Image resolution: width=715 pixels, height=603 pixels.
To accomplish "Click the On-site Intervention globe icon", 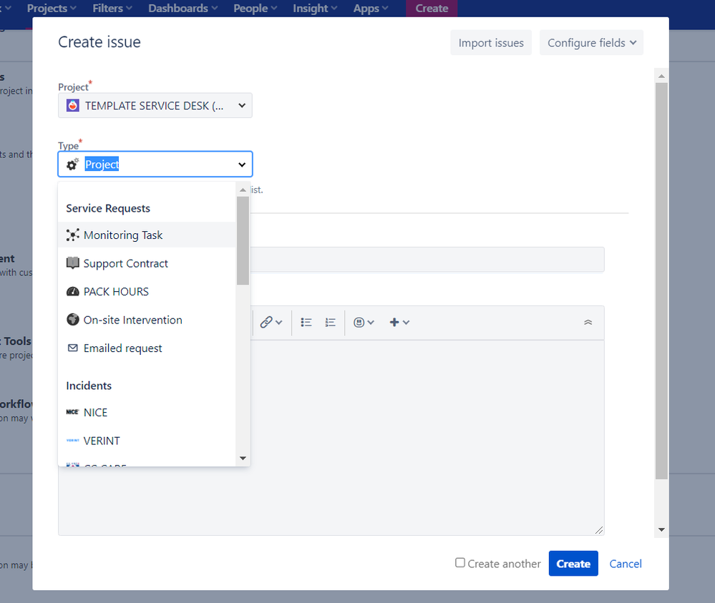I will pos(72,320).
